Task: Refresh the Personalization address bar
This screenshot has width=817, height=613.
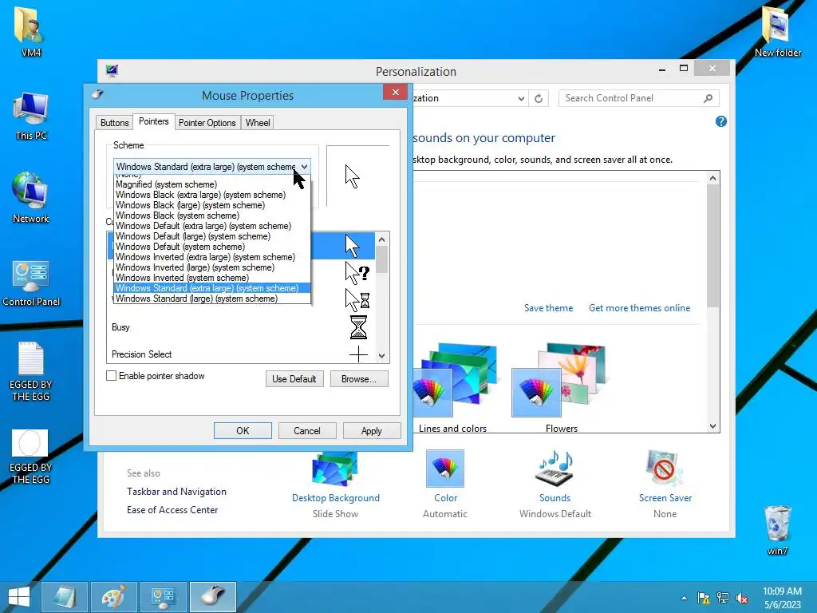Action: pyautogui.click(x=539, y=98)
